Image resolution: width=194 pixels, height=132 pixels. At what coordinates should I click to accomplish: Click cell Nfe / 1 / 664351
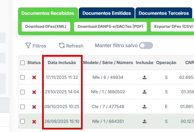108,121
